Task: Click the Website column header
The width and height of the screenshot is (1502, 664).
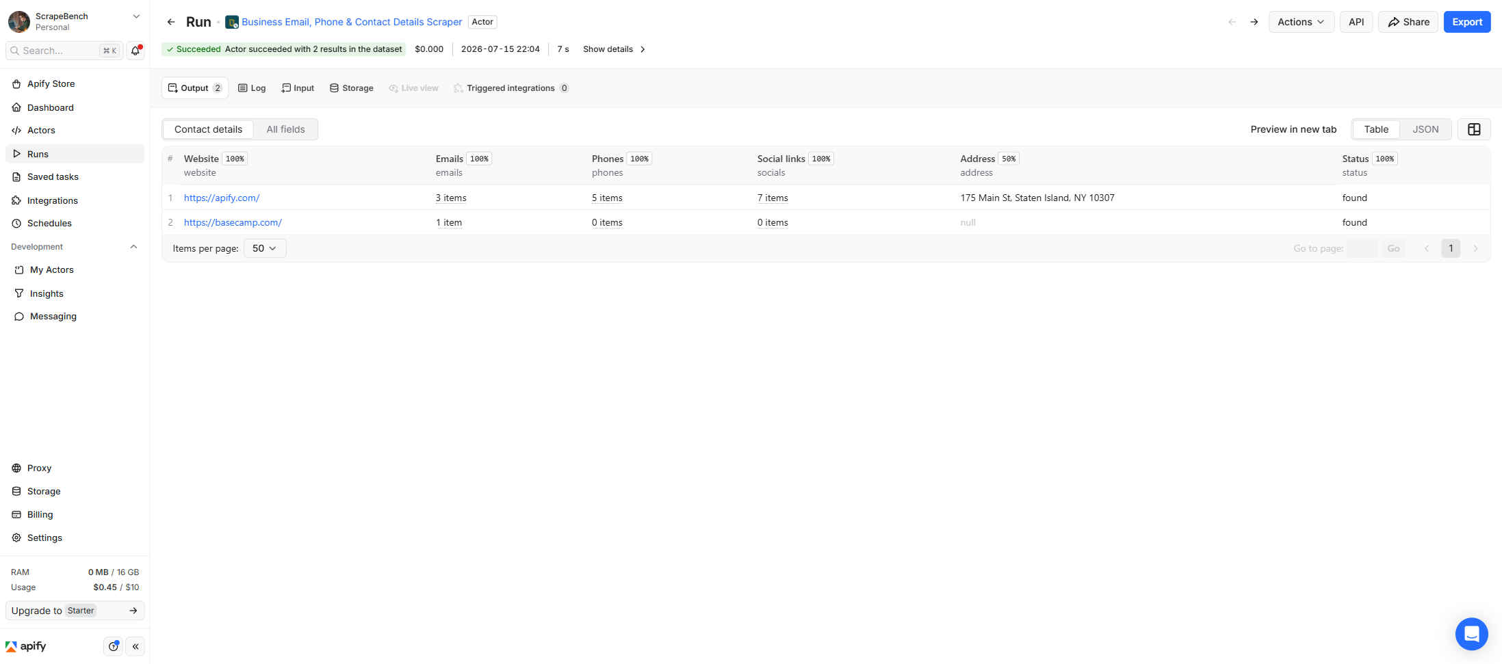Action: click(x=201, y=159)
